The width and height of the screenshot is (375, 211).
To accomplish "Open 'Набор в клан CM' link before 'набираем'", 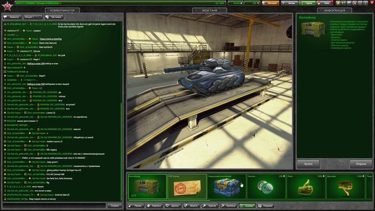I will tap(36, 84).
